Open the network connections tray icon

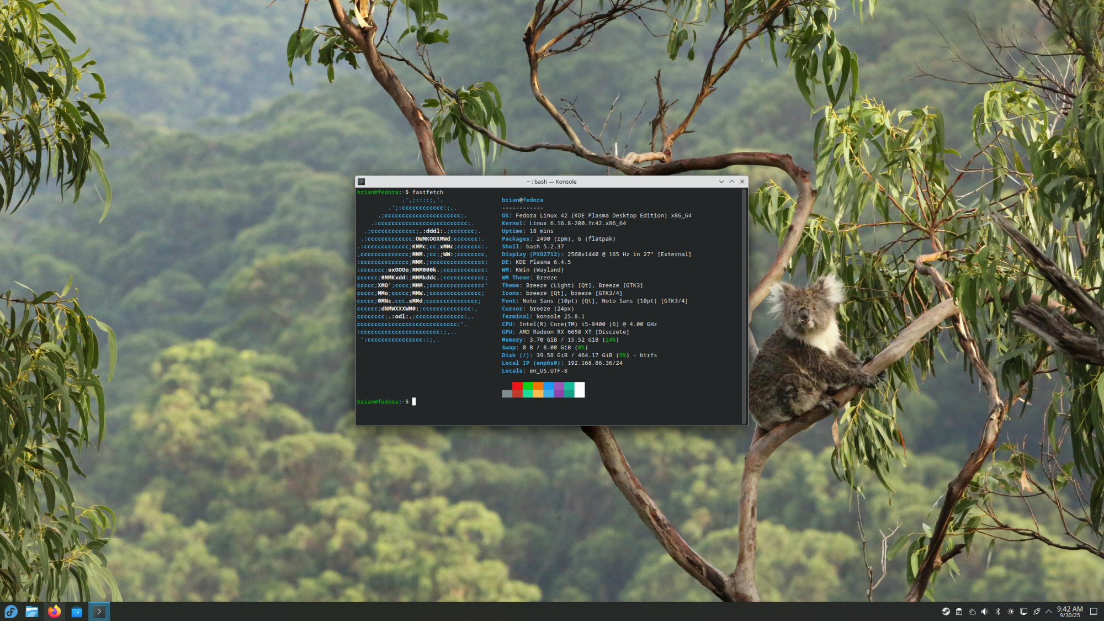[1024, 612]
